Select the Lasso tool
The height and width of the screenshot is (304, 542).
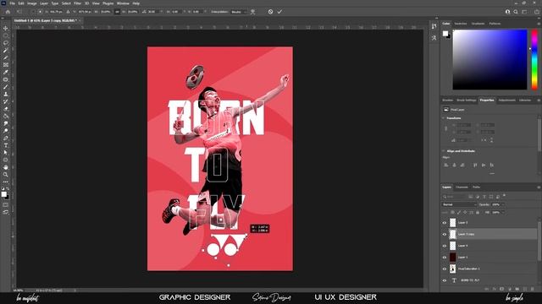tap(6, 43)
